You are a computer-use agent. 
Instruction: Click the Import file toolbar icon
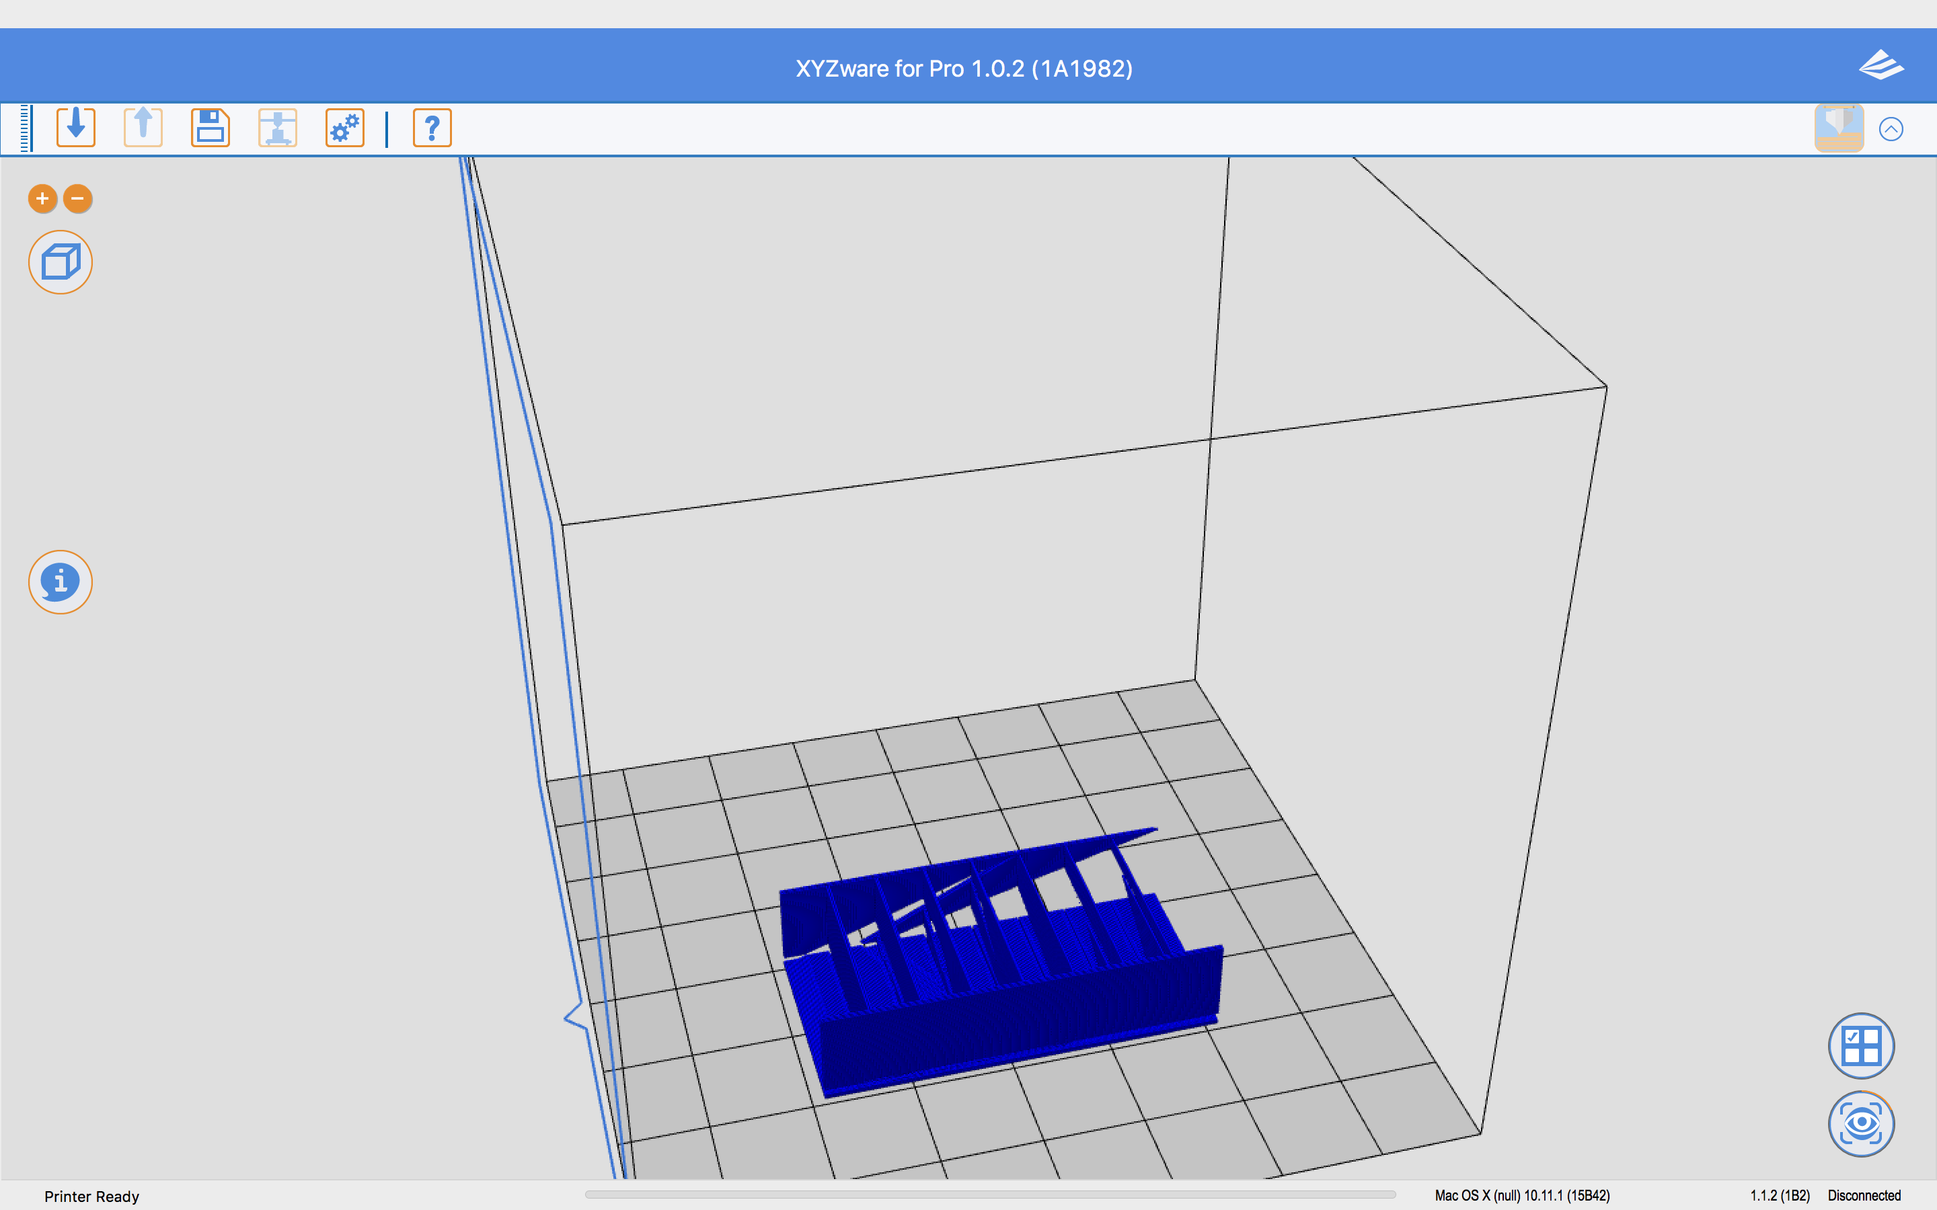(76, 127)
